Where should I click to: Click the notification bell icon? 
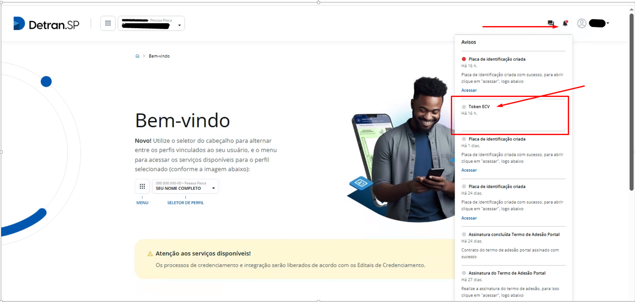tap(565, 23)
